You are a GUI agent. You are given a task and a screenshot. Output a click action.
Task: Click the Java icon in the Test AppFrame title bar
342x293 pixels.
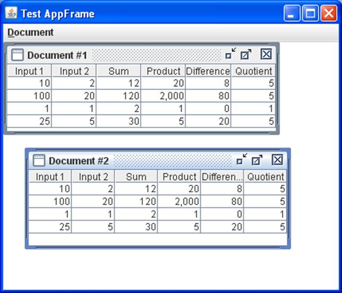click(11, 13)
